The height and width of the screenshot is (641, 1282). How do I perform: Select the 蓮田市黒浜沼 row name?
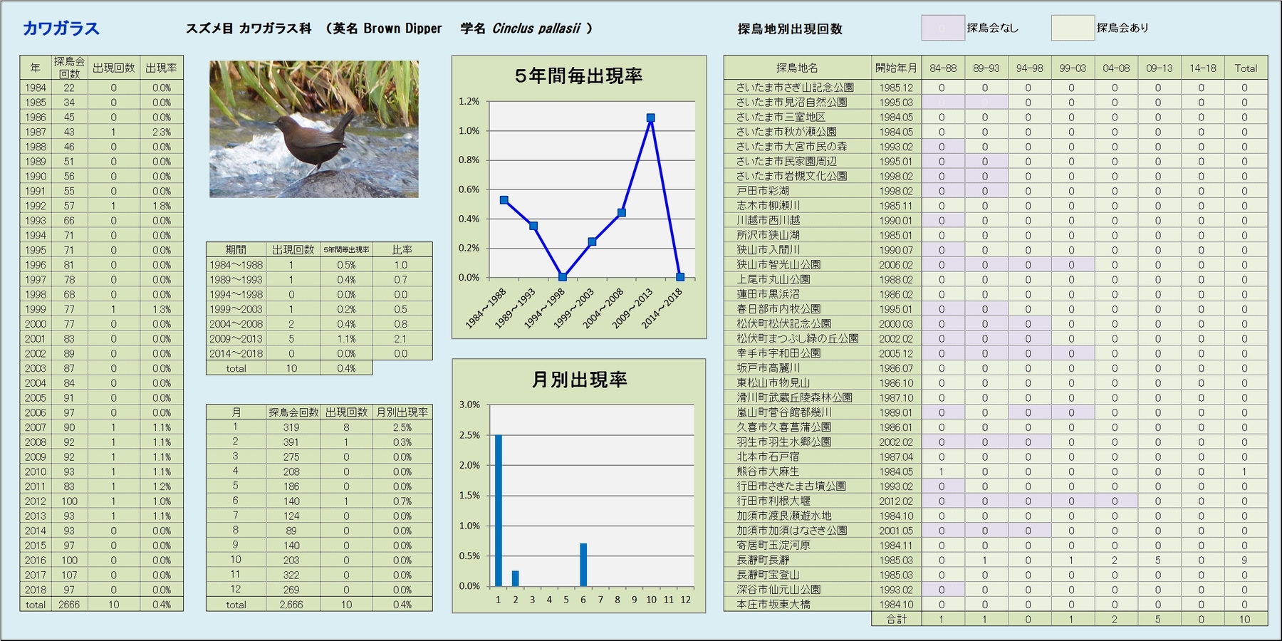tap(768, 294)
